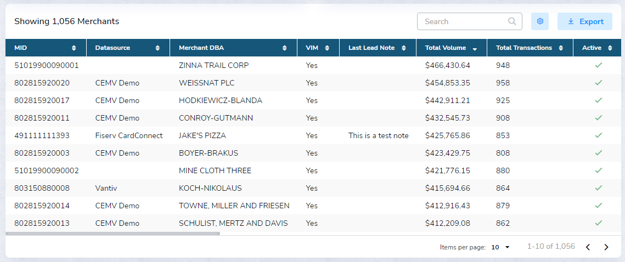Click active checkmark for ZINNA TRAIL CORP
Screen dimensions: 625x262
598,65
